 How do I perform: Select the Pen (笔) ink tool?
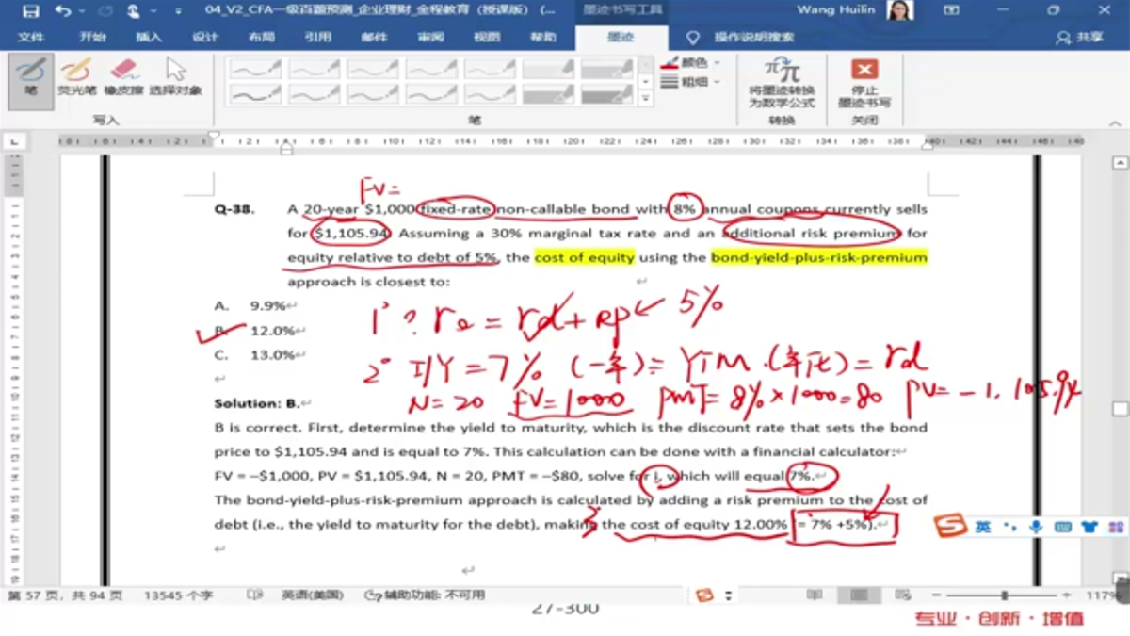click(30, 80)
